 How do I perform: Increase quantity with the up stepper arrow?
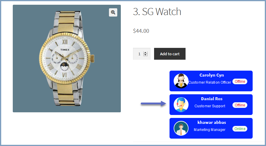point(145,53)
